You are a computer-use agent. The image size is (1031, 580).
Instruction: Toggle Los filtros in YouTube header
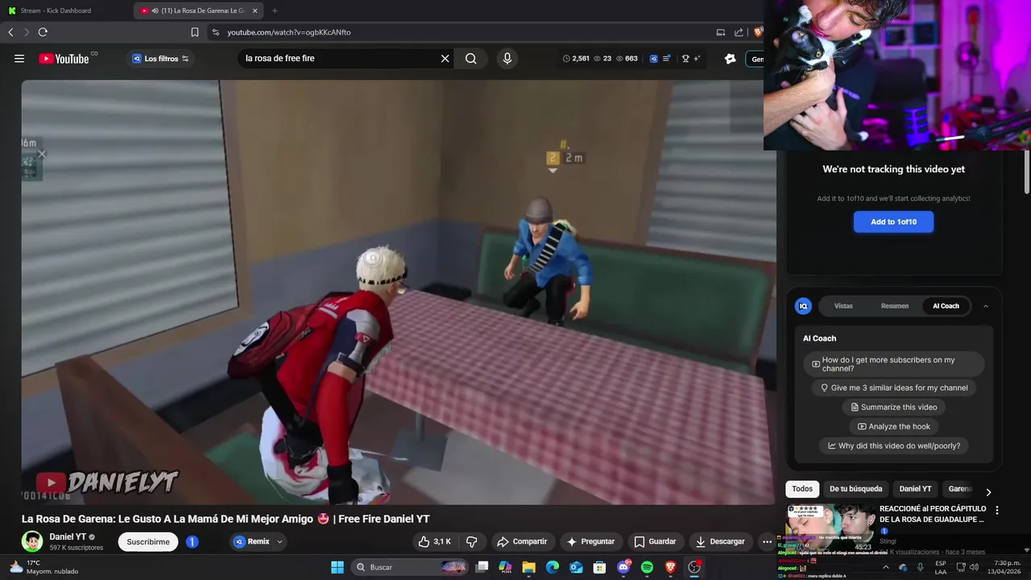(160, 59)
